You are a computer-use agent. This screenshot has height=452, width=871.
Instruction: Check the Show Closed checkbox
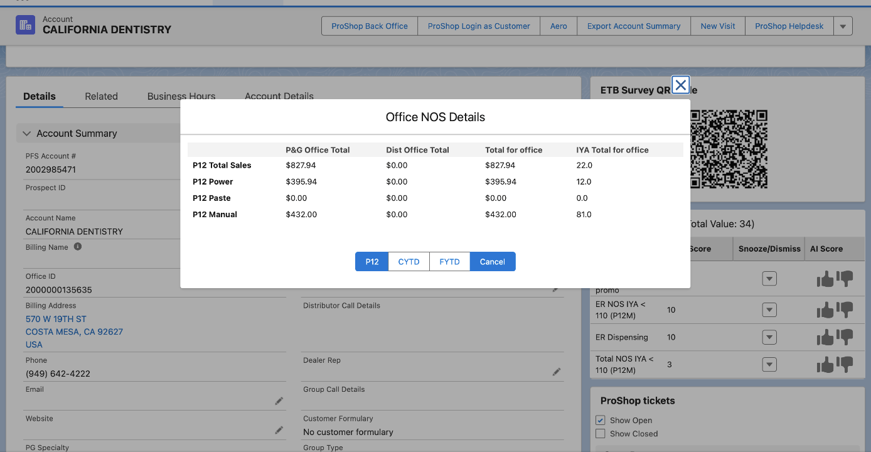pos(600,434)
